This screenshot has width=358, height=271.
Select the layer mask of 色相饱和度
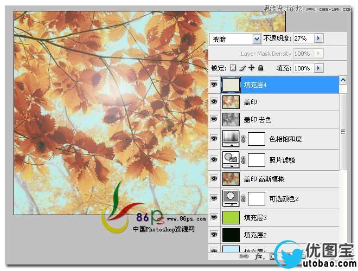pos(257,139)
